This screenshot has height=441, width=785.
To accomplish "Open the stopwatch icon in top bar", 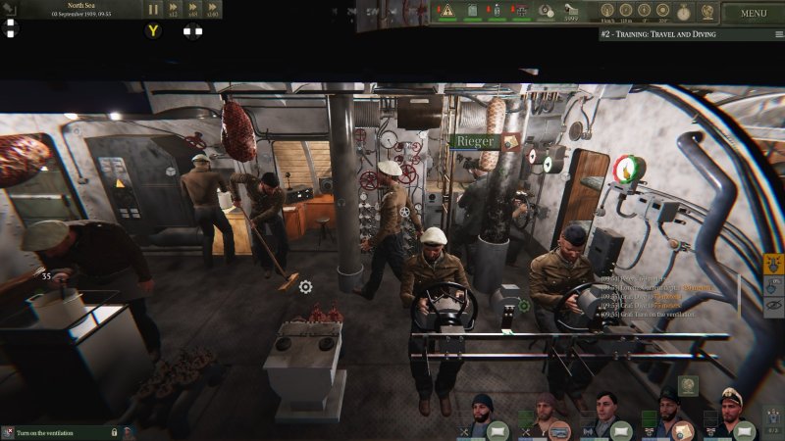I will 683,12.
